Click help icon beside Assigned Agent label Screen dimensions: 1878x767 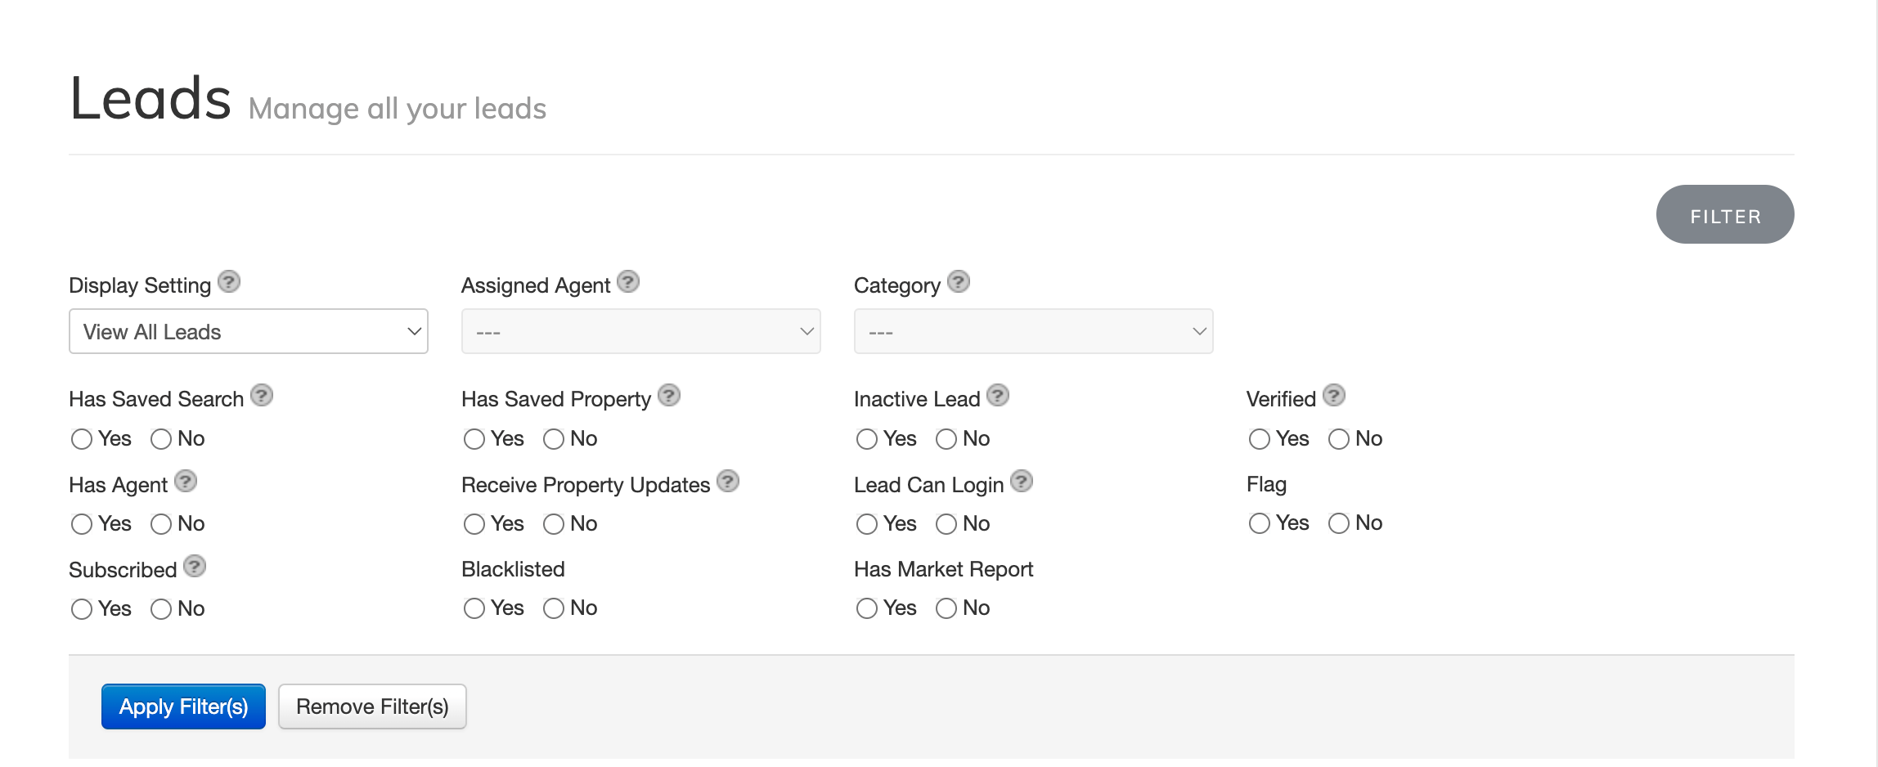pyautogui.click(x=628, y=282)
